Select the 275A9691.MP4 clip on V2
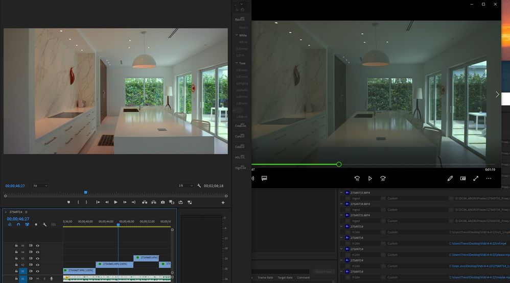The image size is (510, 283). [114, 265]
